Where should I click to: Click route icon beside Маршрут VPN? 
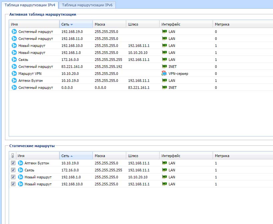click(x=14, y=74)
